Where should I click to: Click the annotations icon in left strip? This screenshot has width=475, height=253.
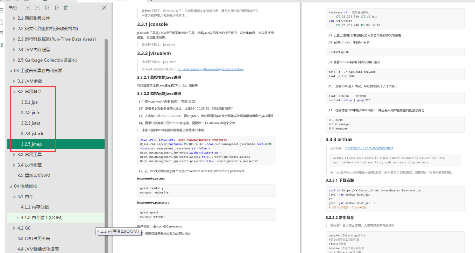(x=1, y=34)
